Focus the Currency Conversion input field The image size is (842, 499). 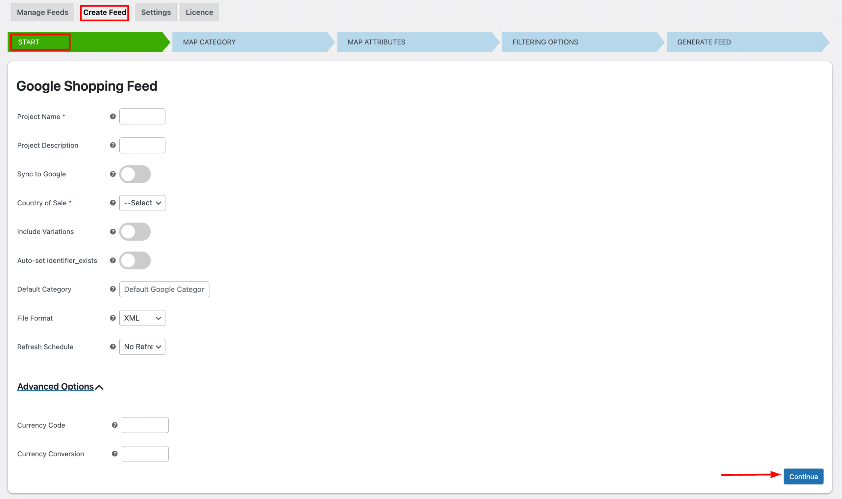pos(145,454)
